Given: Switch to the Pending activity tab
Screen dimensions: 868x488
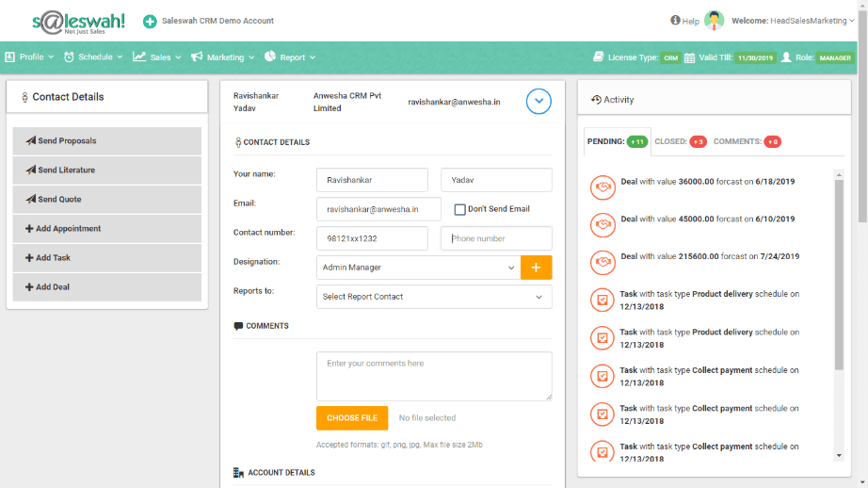Looking at the screenshot, I should (x=618, y=142).
